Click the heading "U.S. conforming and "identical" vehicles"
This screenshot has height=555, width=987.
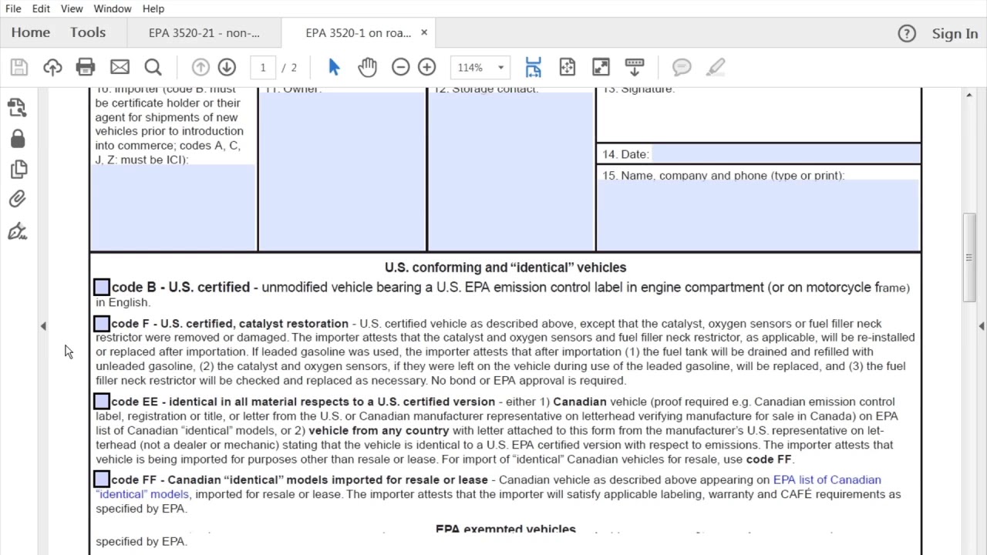[505, 267]
